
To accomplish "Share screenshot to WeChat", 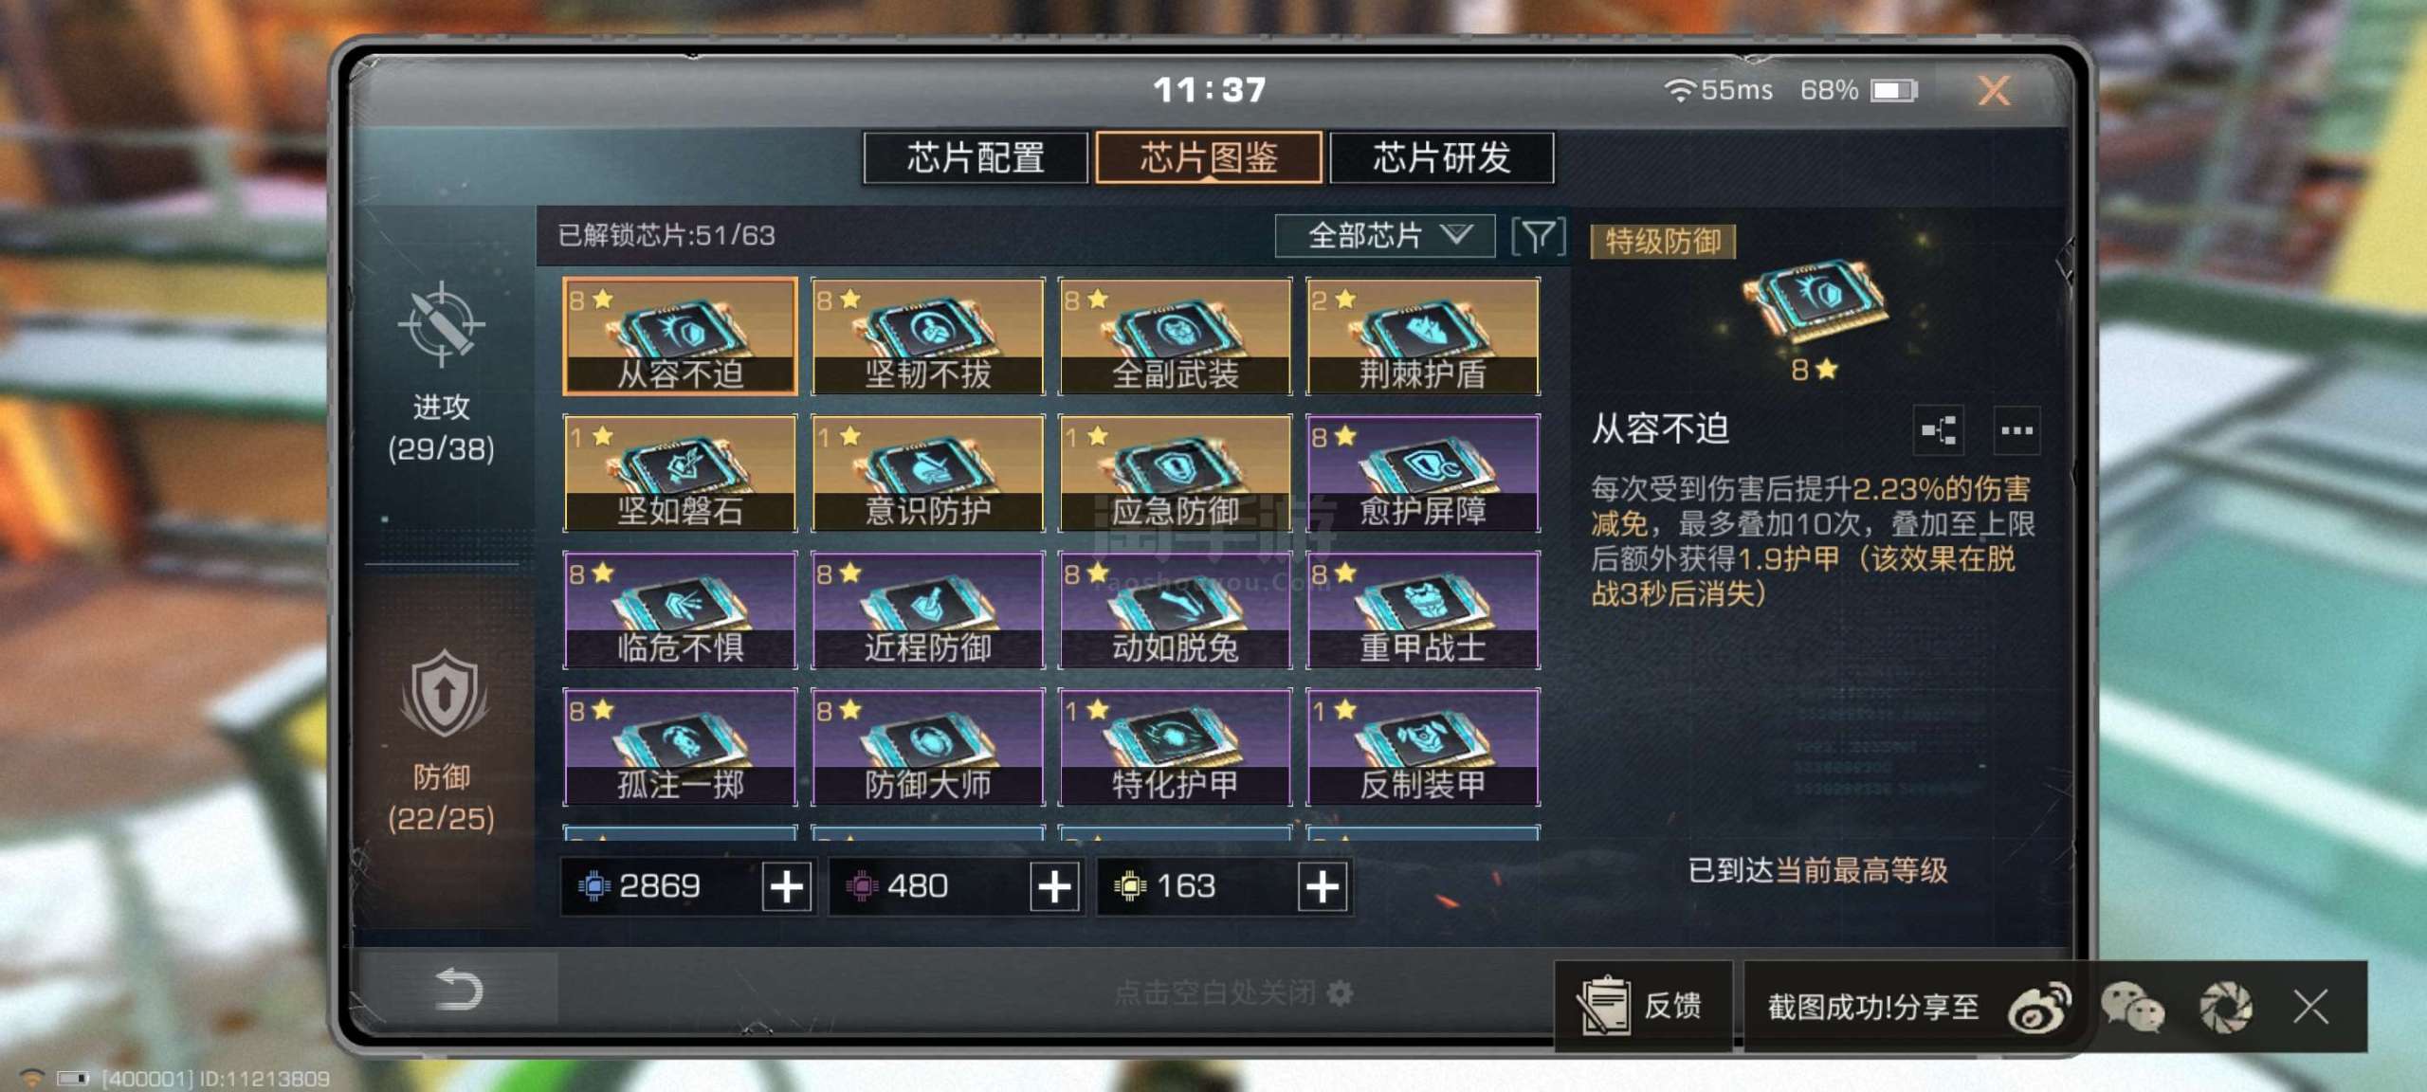I will 2133,1007.
